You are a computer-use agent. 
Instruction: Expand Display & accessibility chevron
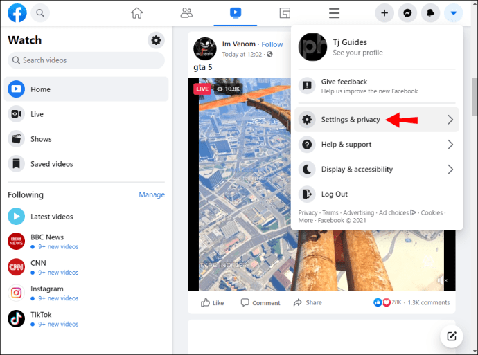(x=450, y=170)
